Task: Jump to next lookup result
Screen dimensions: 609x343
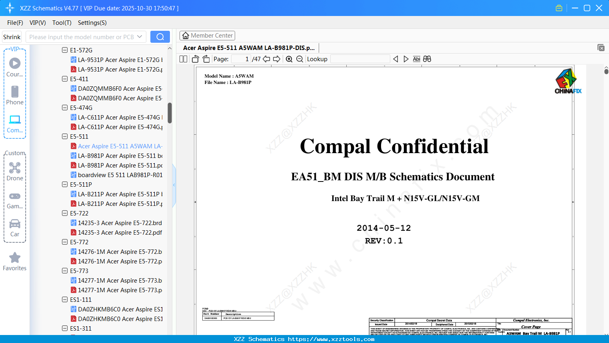Action: [x=406, y=59]
